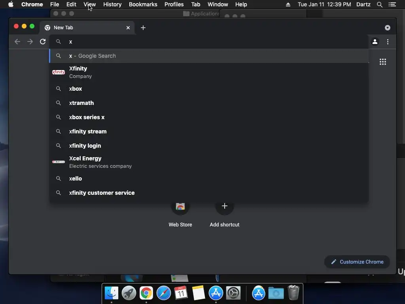Choose 'xfinity customer service' suggestion

point(209,193)
